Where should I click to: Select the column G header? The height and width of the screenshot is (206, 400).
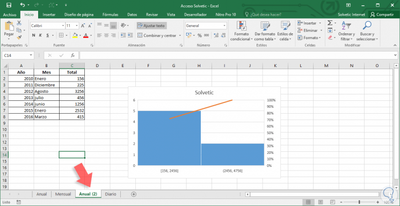click(x=173, y=65)
